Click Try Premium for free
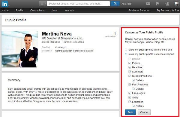This screenshot has width=180, height=117. click(168, 10)
